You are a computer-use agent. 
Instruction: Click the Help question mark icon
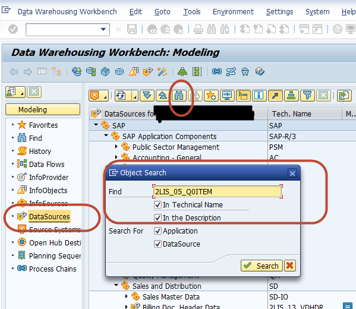point(338,29)
